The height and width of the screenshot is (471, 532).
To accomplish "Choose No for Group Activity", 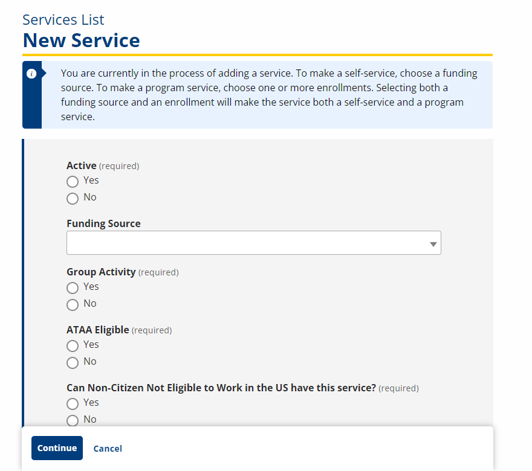I will tap(73, 304).
